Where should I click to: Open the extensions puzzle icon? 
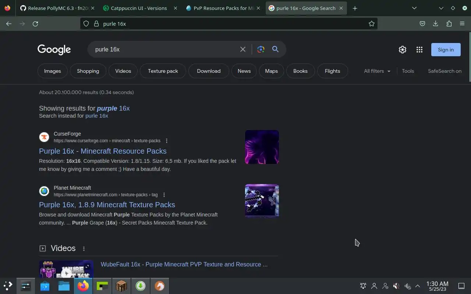click(449, 24)
